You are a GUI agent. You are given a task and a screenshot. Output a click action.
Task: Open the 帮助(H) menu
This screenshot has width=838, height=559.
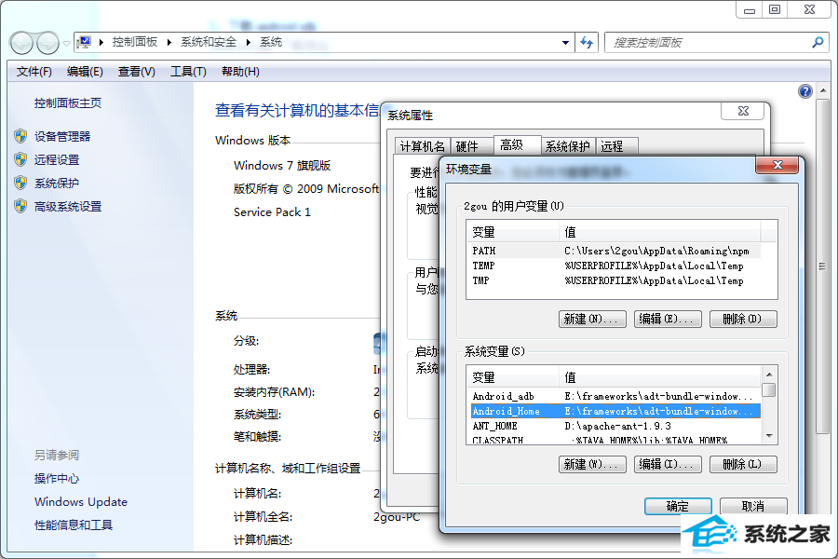[x=240, y=72]
